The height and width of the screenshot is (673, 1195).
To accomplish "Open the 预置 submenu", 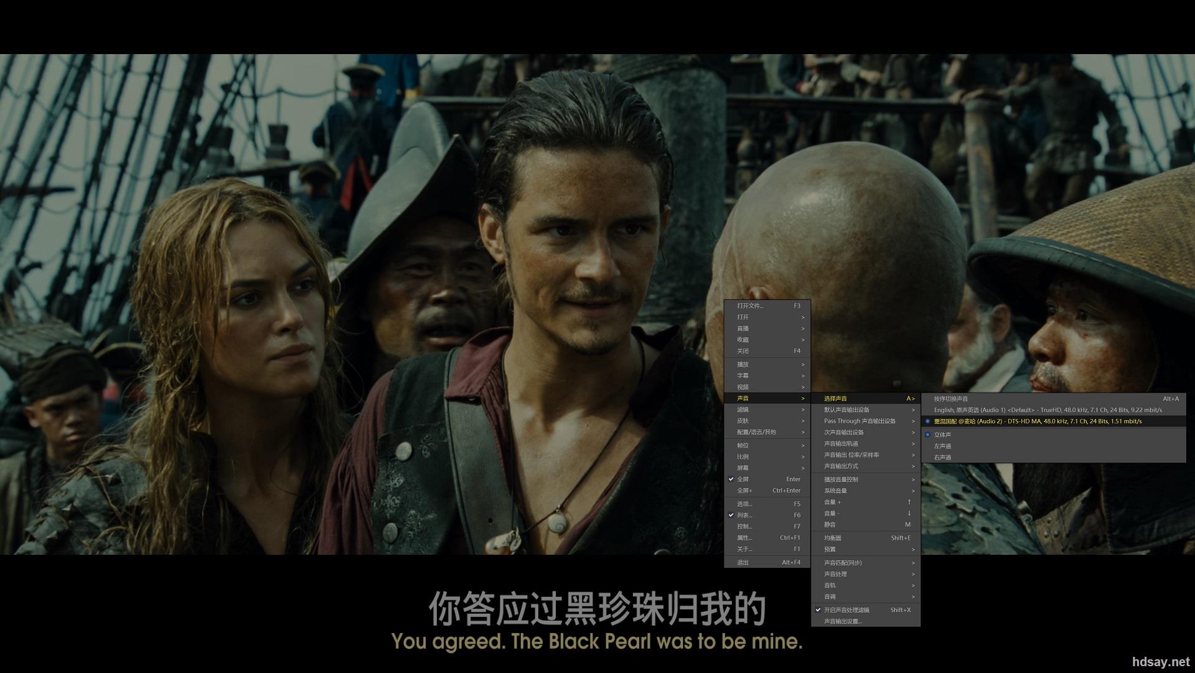I will coord(866,549).
